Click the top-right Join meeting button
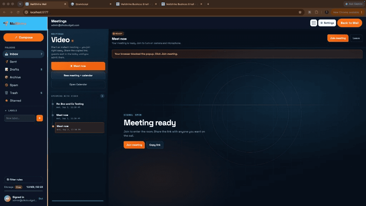 coord(338,38)
